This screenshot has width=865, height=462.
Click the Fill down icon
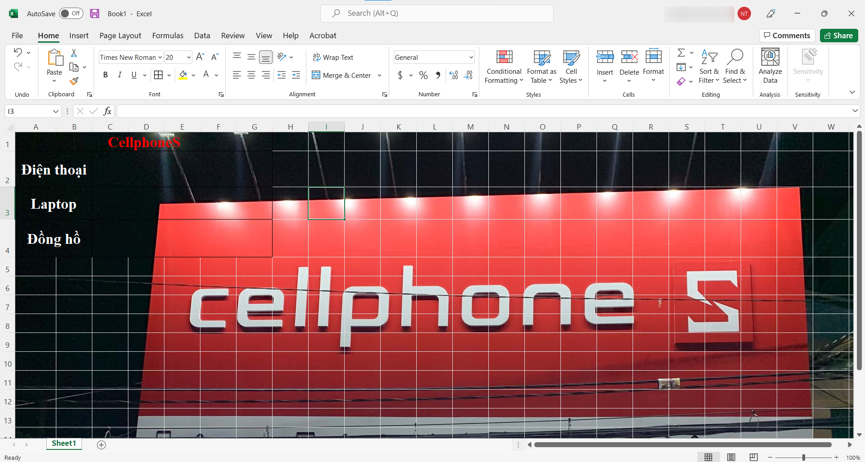681,67
